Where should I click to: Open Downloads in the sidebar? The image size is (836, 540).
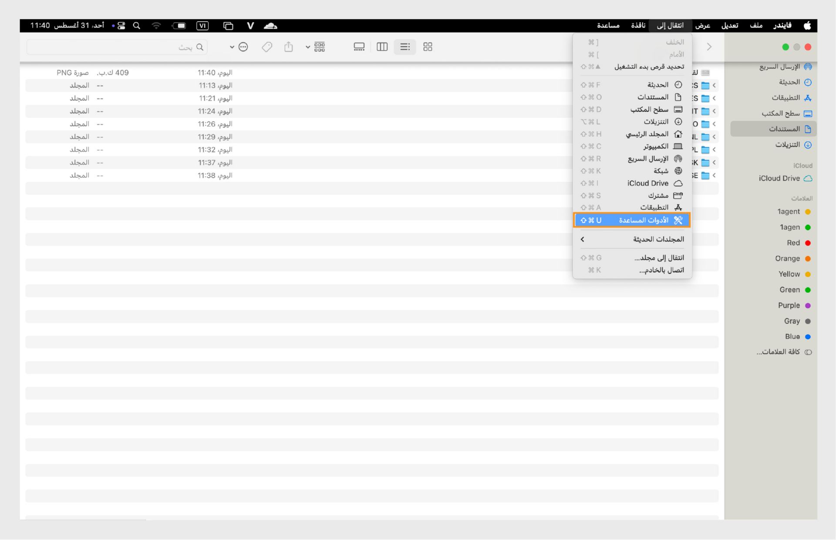coord(787,145)
